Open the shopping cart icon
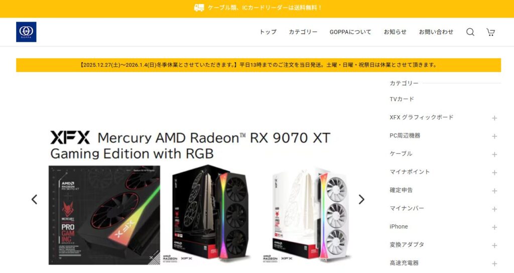Screen dimensions: 514x273 [490, 32]
